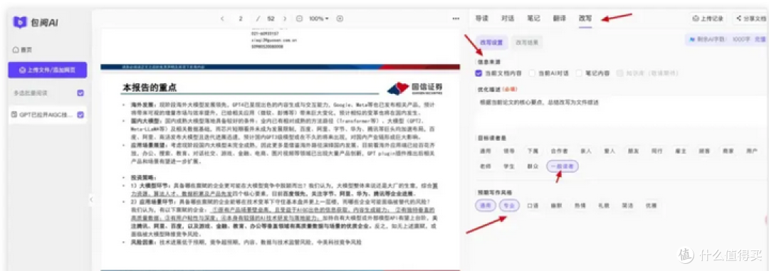Viewport: 769px width, 271px height.
Task: Open GPT已拉开AIGC document in sidebar
Action: tap(48, 115)
